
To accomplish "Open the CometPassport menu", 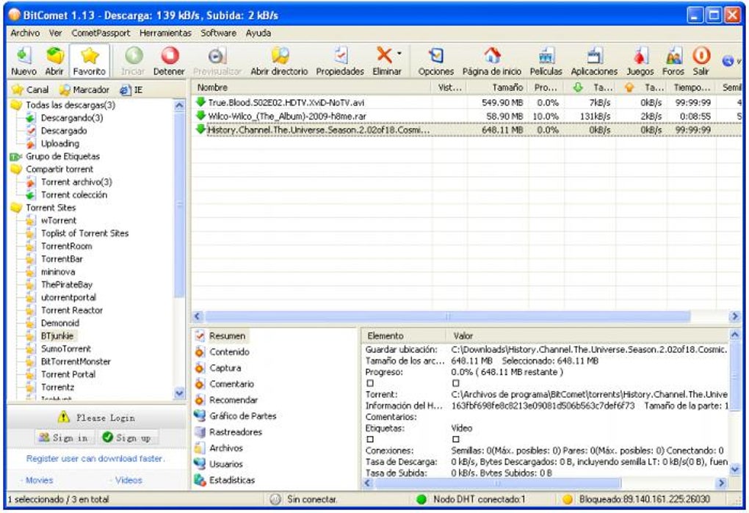I will [x=101, y=33].
